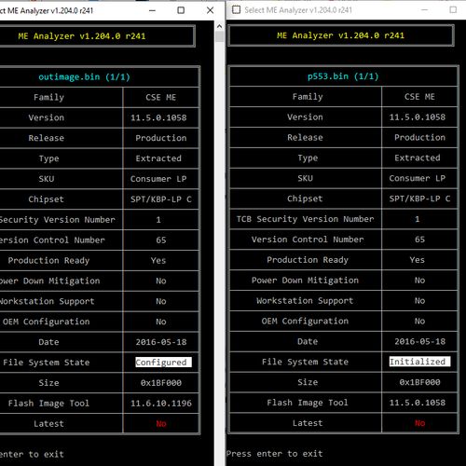The image size is (466, 466).
Task: Close the left ME Analyzer window
Action: tap(210, 10)
